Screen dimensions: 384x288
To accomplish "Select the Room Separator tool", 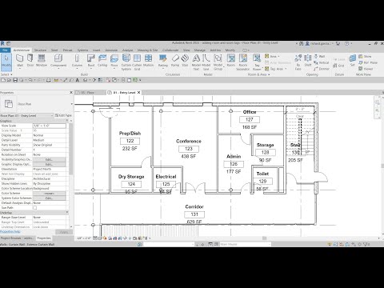I will coord(243,62).
